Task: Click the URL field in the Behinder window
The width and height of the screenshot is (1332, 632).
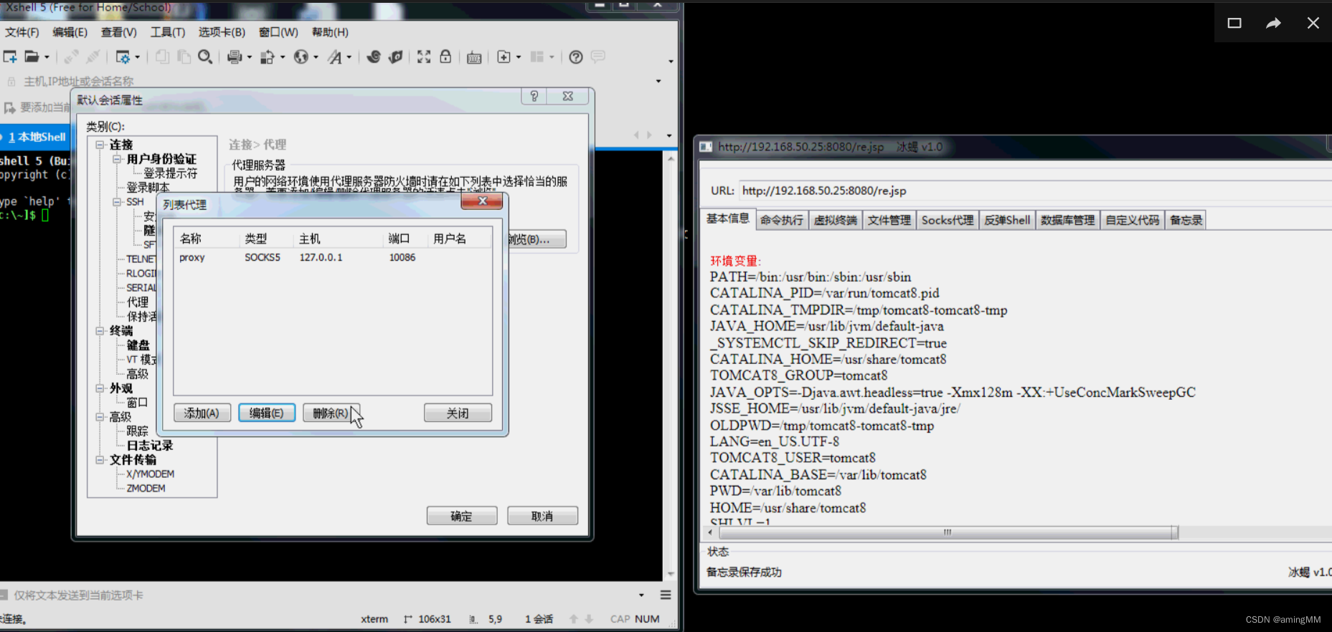Action: pos(1034,191)
